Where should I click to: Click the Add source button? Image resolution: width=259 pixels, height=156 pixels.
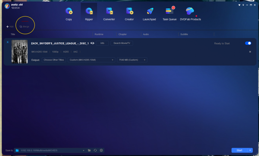click(x=10, y=27)
